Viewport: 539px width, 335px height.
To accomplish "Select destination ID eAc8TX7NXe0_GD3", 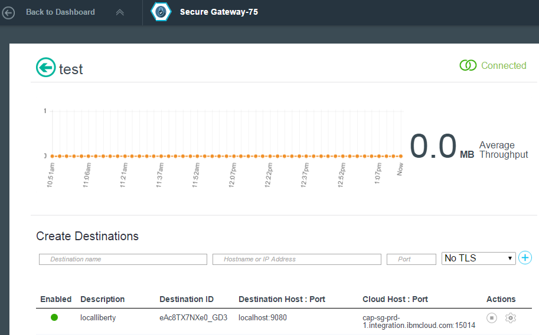I will point(193,318).
